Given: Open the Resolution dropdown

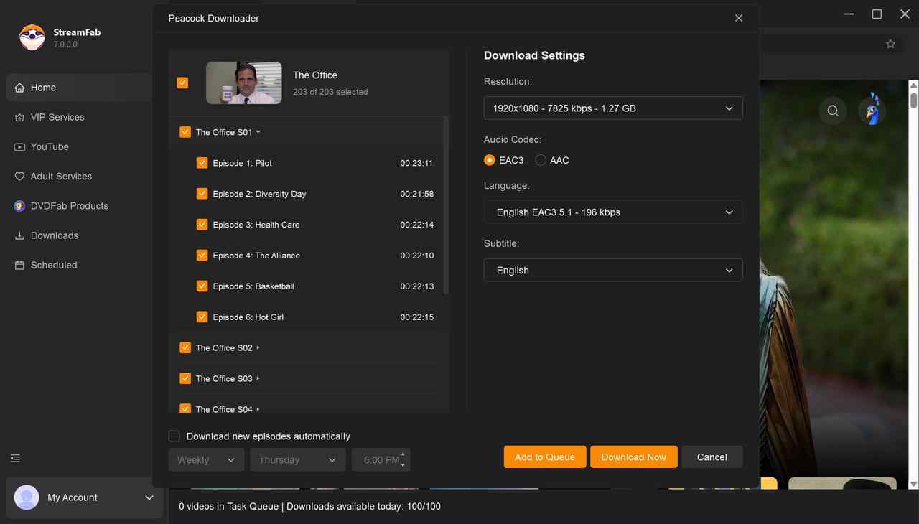Looking at the screenshot, I should (x=612, y=108).
